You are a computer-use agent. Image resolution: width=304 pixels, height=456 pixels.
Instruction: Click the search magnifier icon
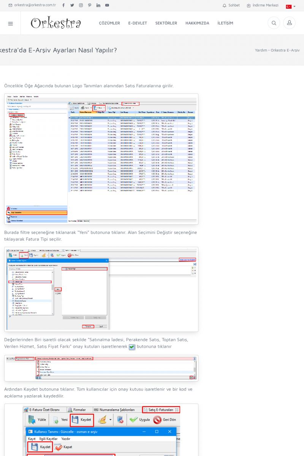(274, 23)
